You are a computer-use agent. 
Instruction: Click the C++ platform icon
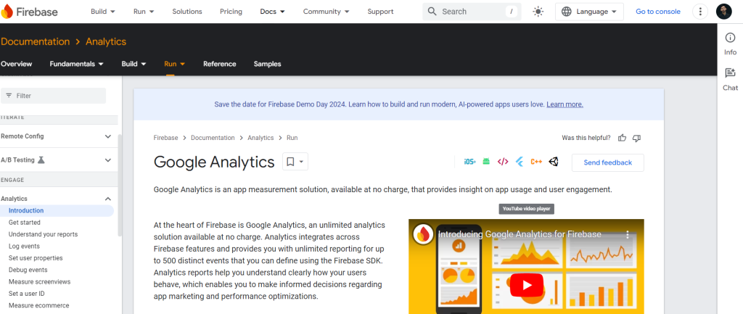536,162
